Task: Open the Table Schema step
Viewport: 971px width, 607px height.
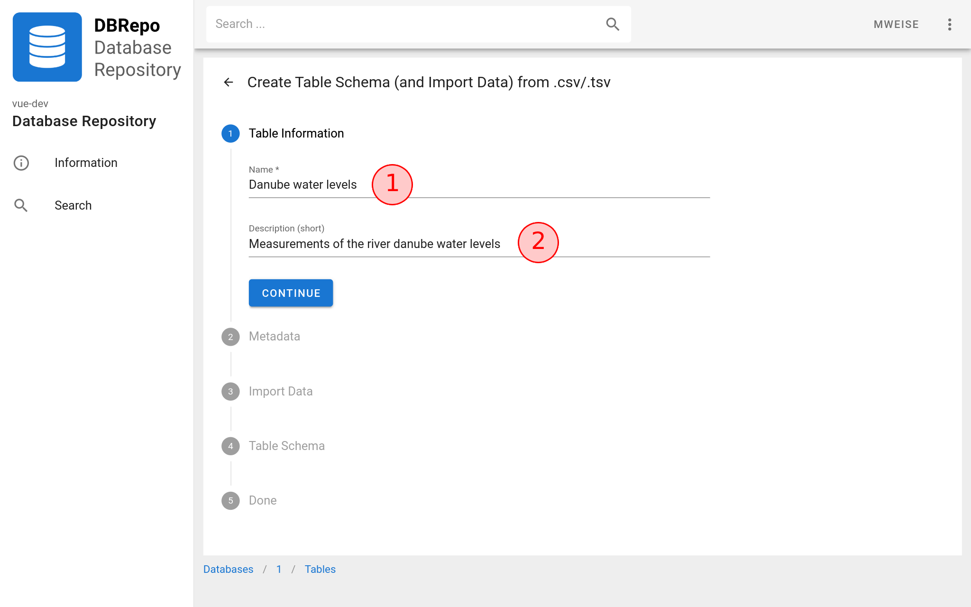Action: [x=273, y=446]
